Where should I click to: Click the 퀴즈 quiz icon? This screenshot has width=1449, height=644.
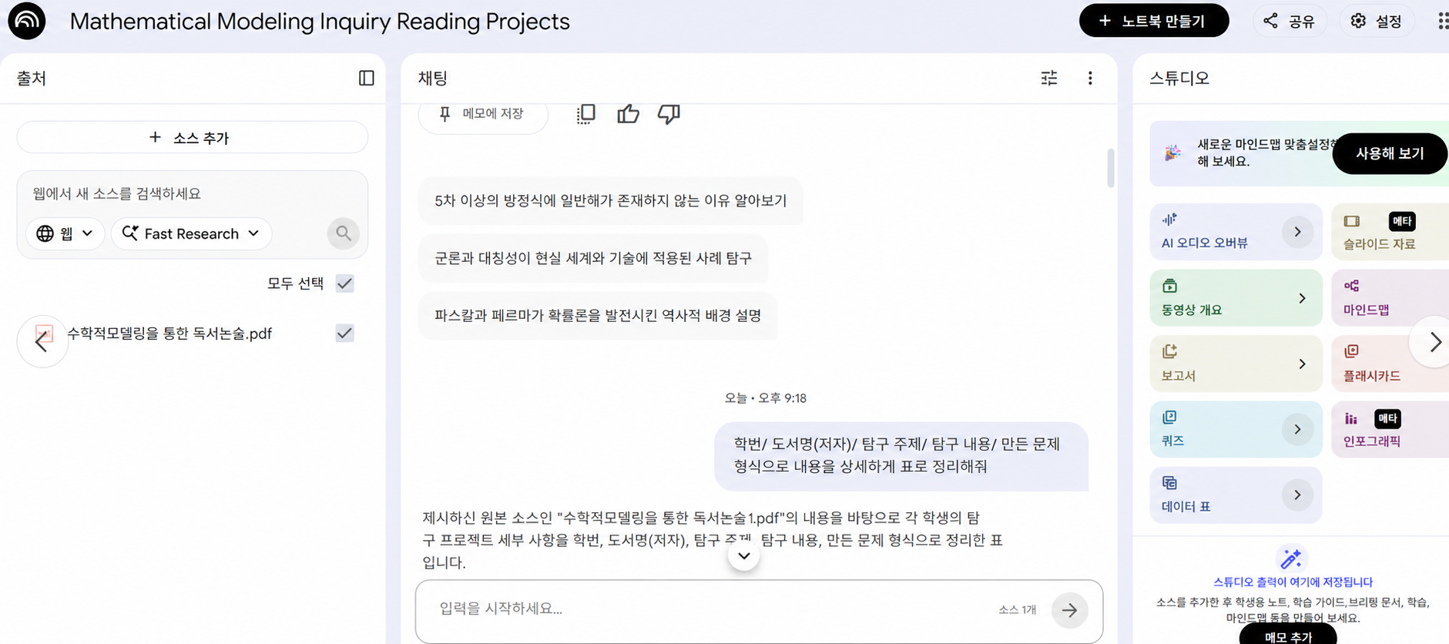coord(1169,417)
